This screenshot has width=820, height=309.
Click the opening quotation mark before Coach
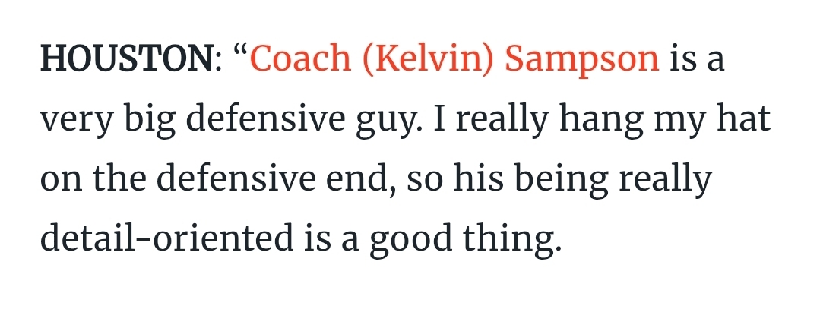pos(241,50)
